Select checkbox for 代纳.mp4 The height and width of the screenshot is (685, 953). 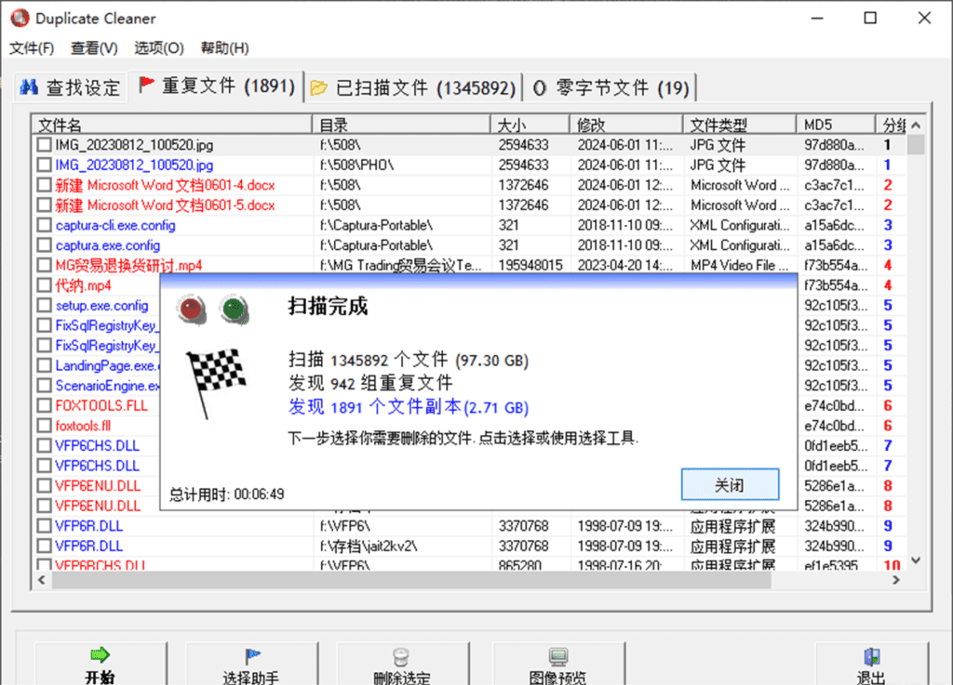point(44,285)
